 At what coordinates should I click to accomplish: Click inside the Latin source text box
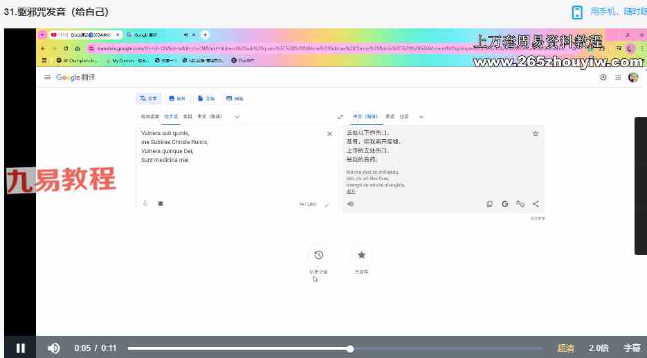coord(228,173)
